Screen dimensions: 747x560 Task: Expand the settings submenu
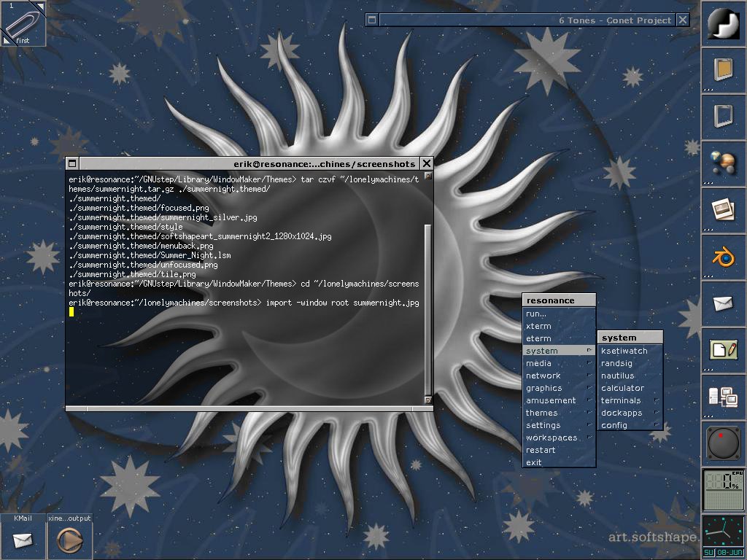point(560,425)
